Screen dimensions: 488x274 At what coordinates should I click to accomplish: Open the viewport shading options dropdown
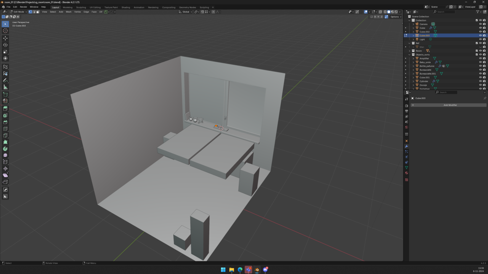point(400,12)
